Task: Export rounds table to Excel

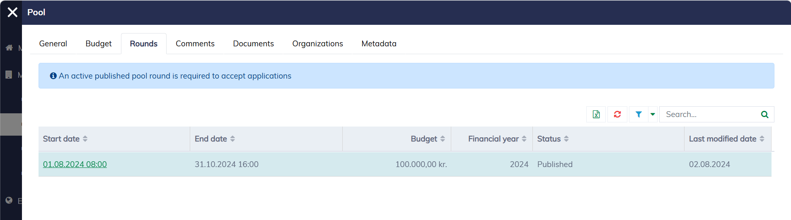Action: [596, 115]
